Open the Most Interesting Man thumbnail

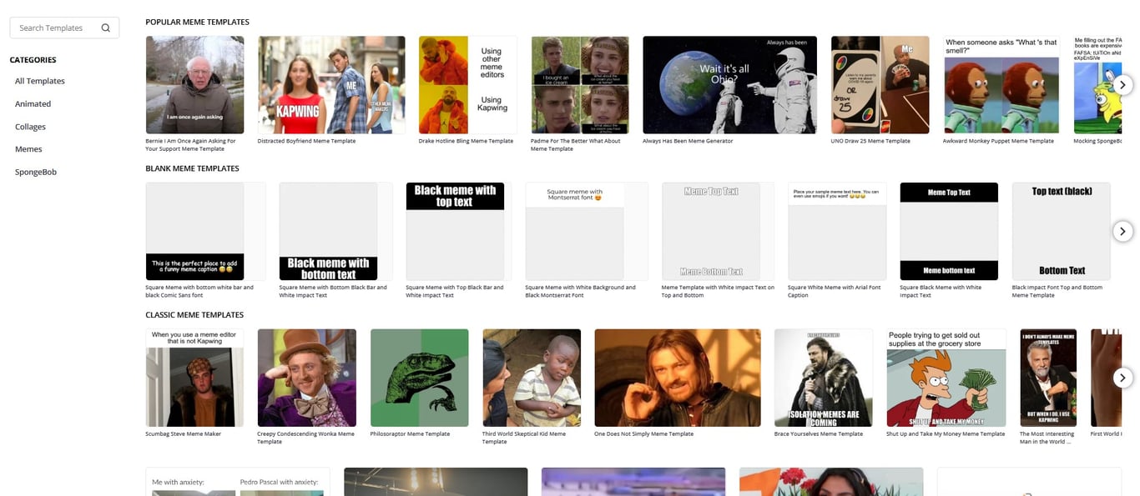pos(1048,378)
